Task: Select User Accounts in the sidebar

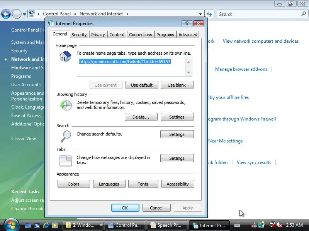Action: pyautogui.click(x=25, y=85)
